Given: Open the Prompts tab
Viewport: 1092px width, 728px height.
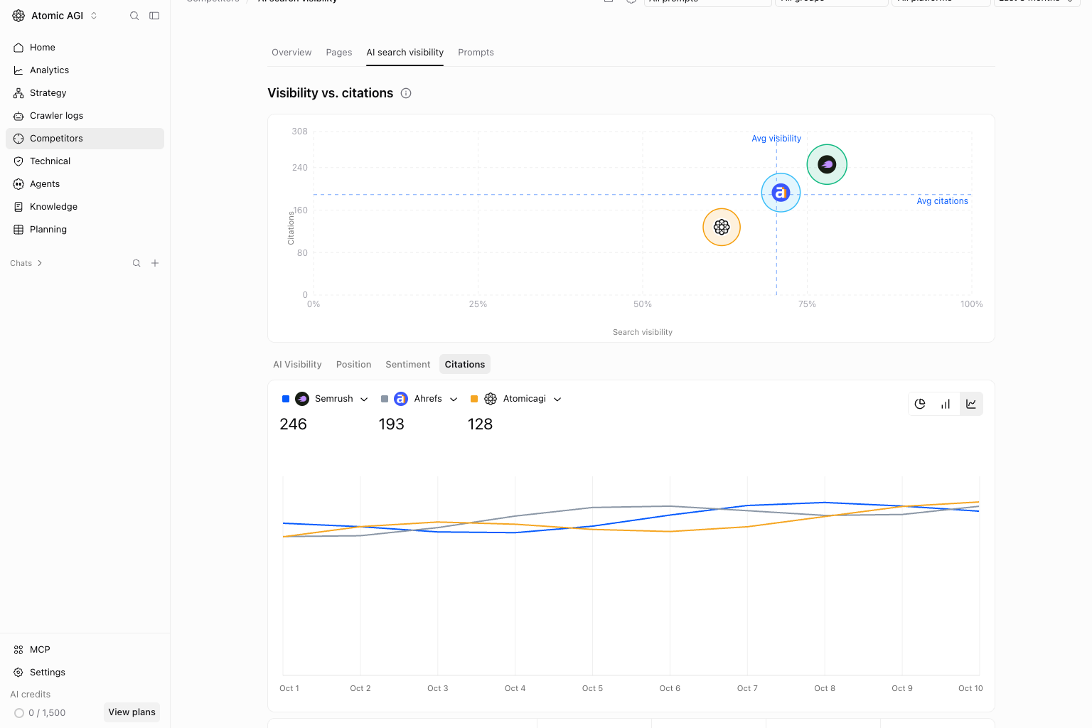Looking at the screenshot, I should pos(476,53).
